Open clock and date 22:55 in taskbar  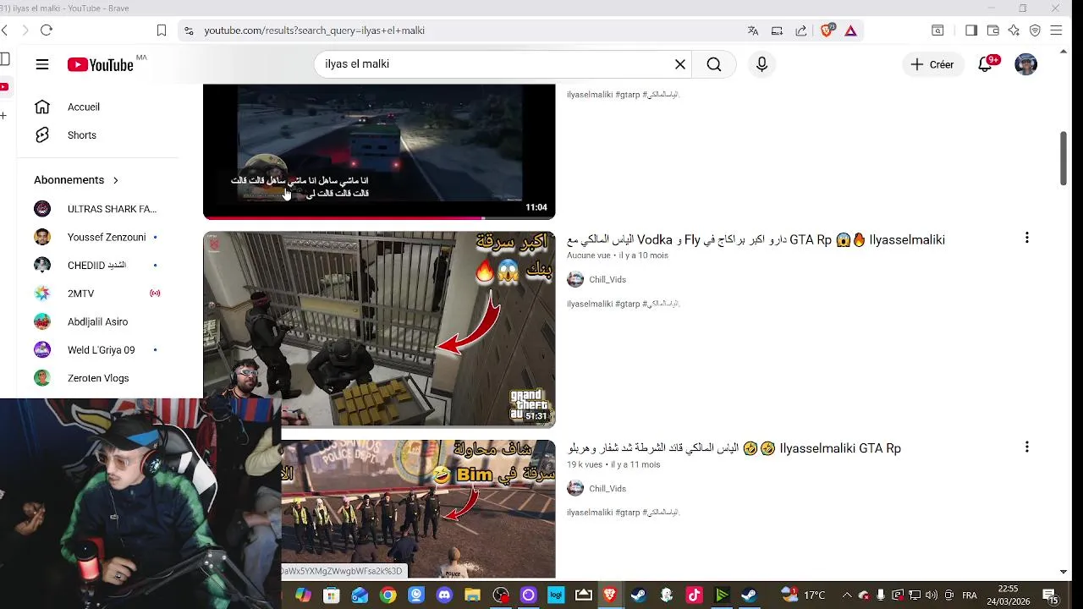click(1008, 595)
